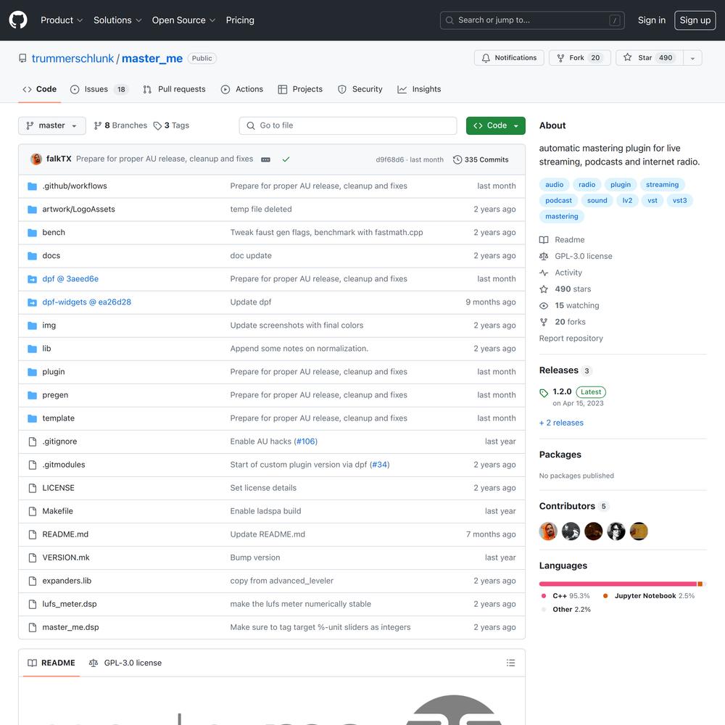The width and height of the screenshot is (725, 725).
Task: Expand commit message ellipsis icon
Action: (x=265, y=159)
